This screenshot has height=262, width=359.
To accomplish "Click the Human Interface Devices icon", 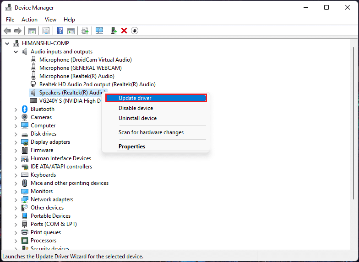I will [25, 158].
